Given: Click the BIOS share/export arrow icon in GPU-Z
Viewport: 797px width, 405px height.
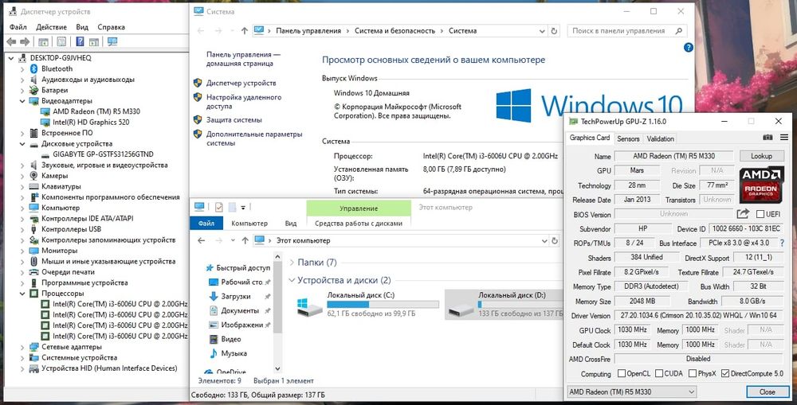Looking at the screenshot, I should pyautogui.click(x=743, y=214).
